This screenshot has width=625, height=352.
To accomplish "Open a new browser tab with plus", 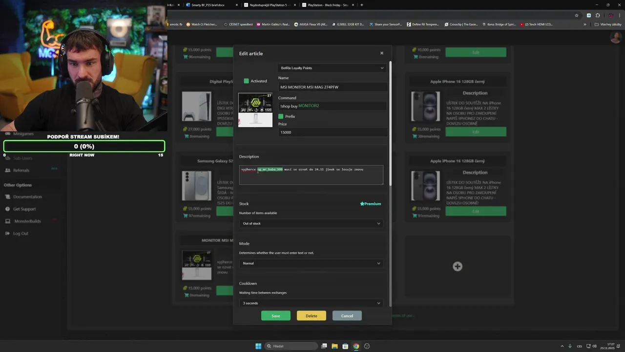I will (362, 5).
